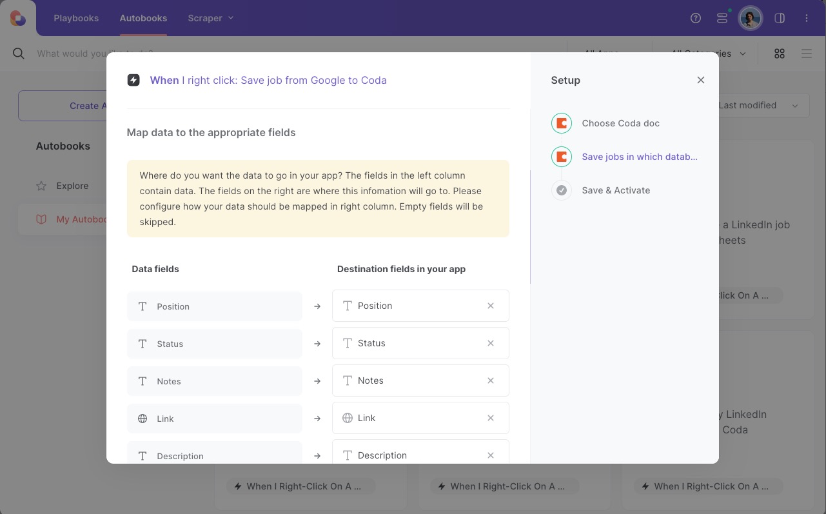Open the Description destination field
826x514 pixels.
pos(420,451)
